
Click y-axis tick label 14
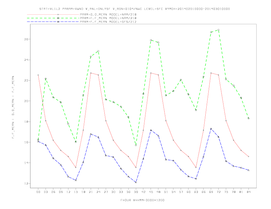(26, 163)
